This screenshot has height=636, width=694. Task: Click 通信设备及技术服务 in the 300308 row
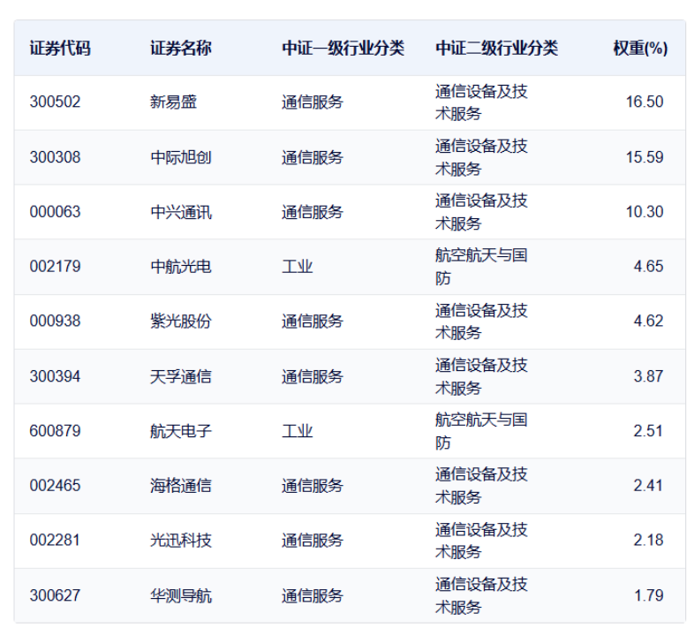click(x=481, y=157)
